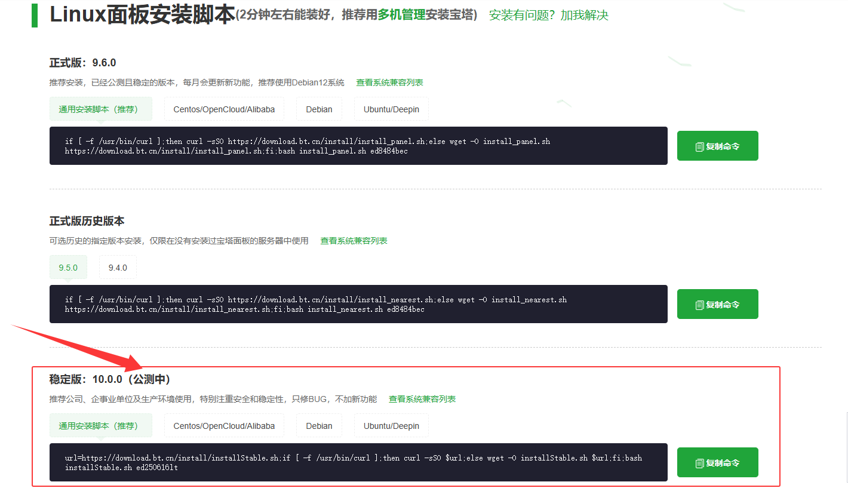848x491 pixels.
Task: Click the Linux面板安装脚本 page title
Action: point(142,15)
